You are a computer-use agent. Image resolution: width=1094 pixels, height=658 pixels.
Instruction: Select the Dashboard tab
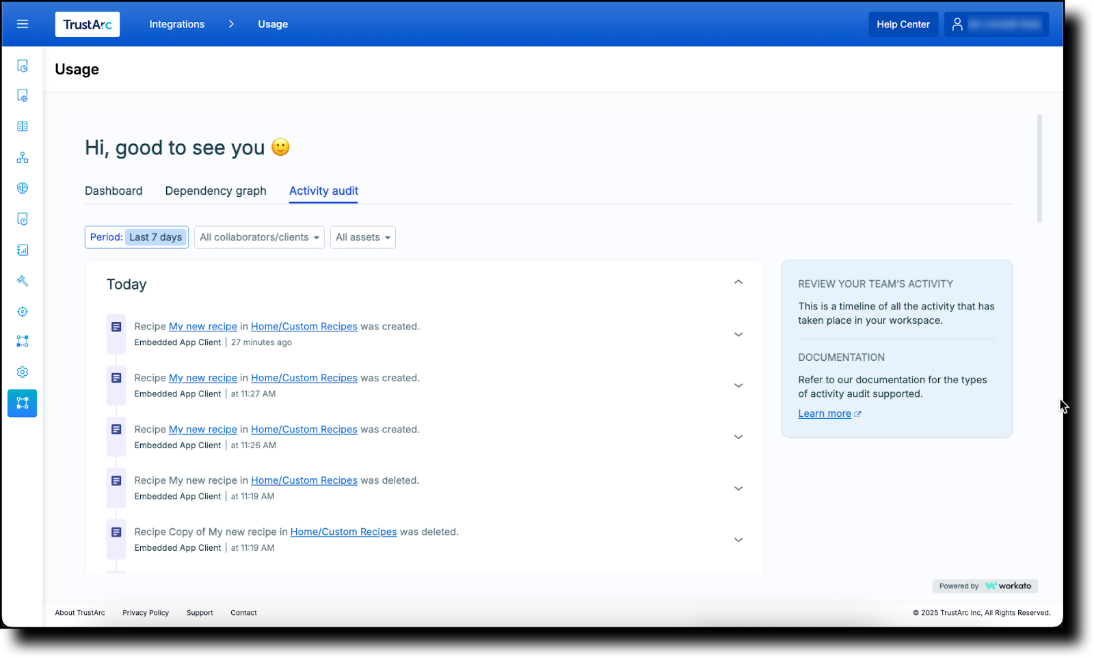(x=114, y=191)
